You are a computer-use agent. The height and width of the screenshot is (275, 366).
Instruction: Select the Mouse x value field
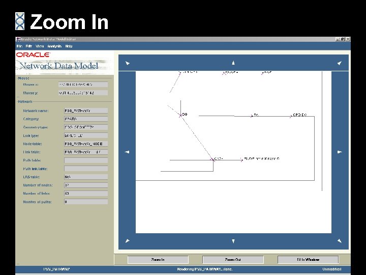pos(83,85)
